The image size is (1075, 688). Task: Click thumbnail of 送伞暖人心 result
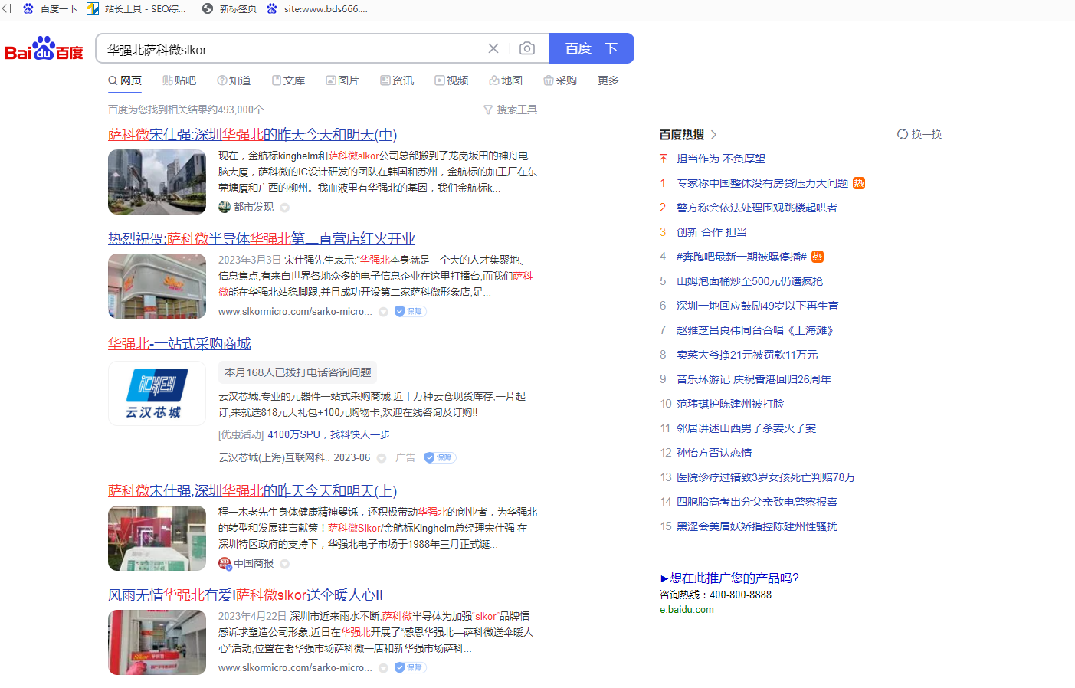[x=157, y=642]
